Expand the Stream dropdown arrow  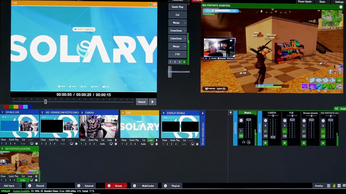tap(125, 186)
